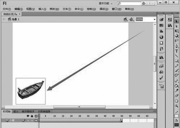Image resolution: width=180 pixels, height=128 pixels.
Task: Toggle lock all layers padlock icon
Action: [32, 116]
